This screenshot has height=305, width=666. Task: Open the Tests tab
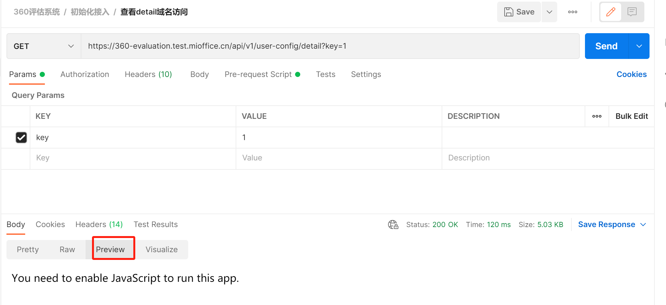325,74
